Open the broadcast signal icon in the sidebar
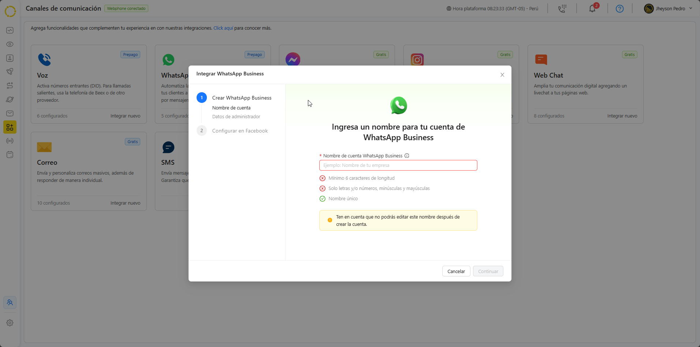Image resolution: width=700 pixels, height=347 pixels. [x=10, y=141]
